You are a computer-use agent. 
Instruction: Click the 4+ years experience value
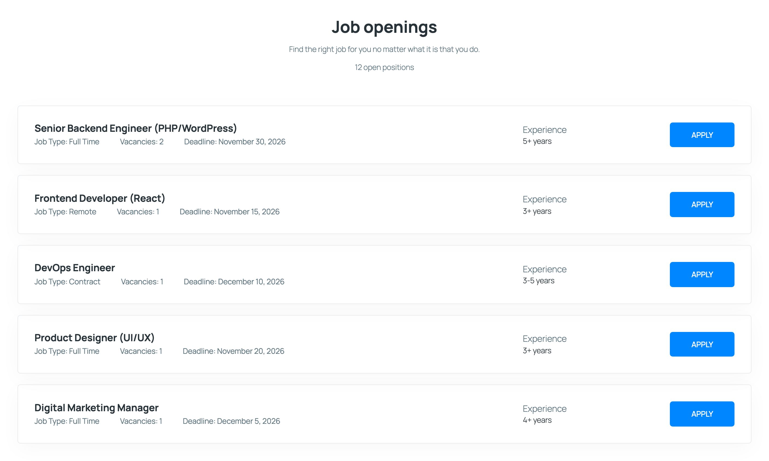click(x=537, y=420)
